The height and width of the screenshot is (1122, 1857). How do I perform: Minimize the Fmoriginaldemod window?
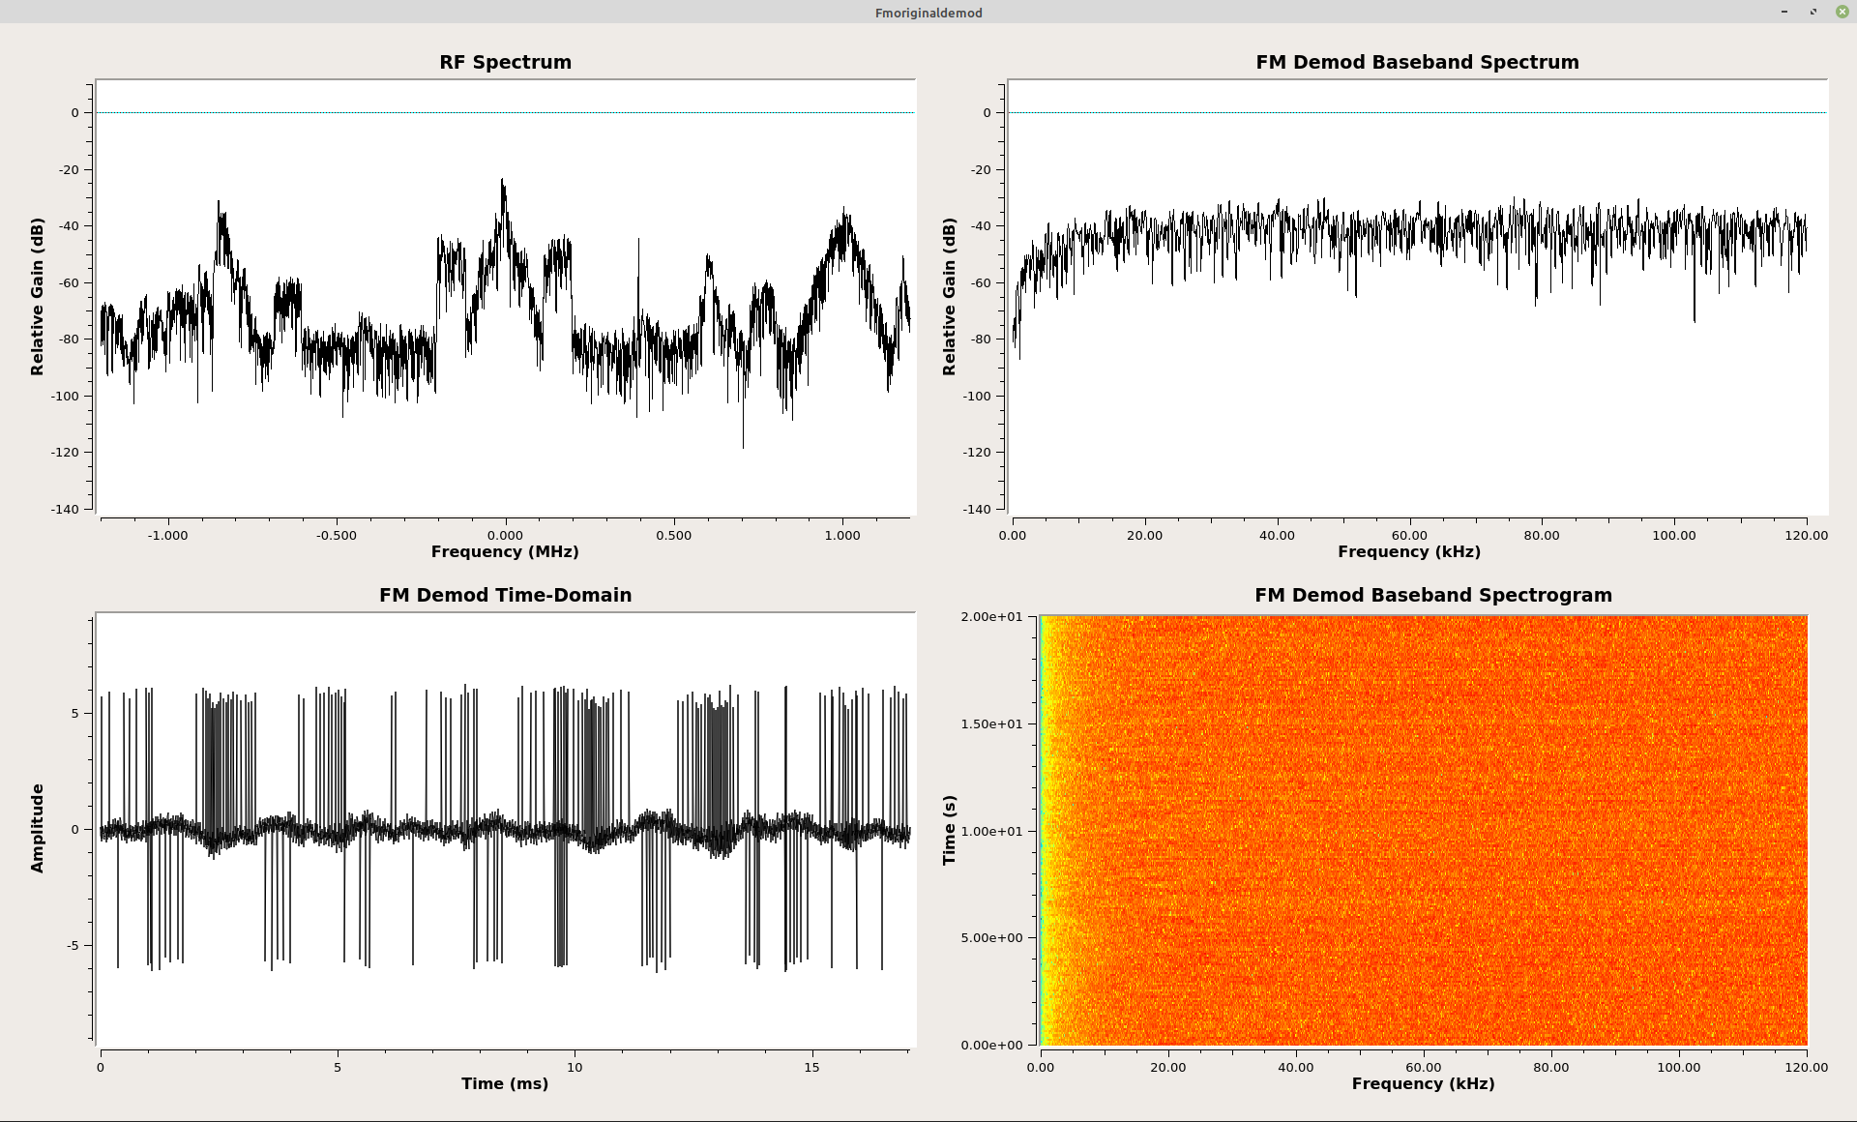point(1784,12)
